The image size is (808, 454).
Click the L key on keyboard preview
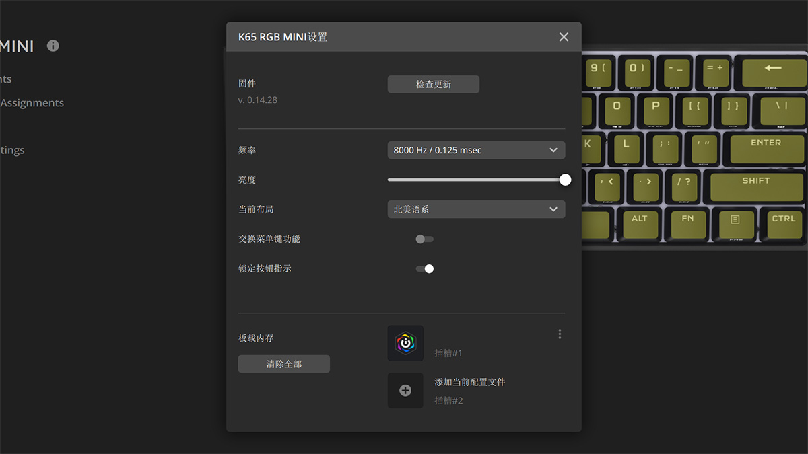click(626, 148)
